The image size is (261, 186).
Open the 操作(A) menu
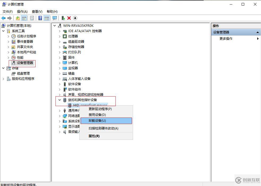pyautogui.click(x=22, y=12)
